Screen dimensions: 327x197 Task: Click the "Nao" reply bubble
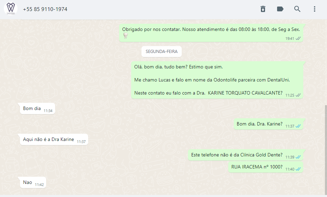tap(33, 183)
